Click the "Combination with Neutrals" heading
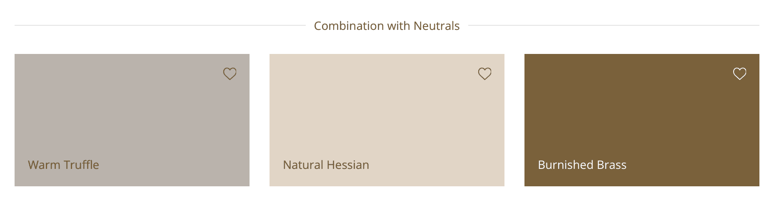Screen dimensions: 774x200 387,26
